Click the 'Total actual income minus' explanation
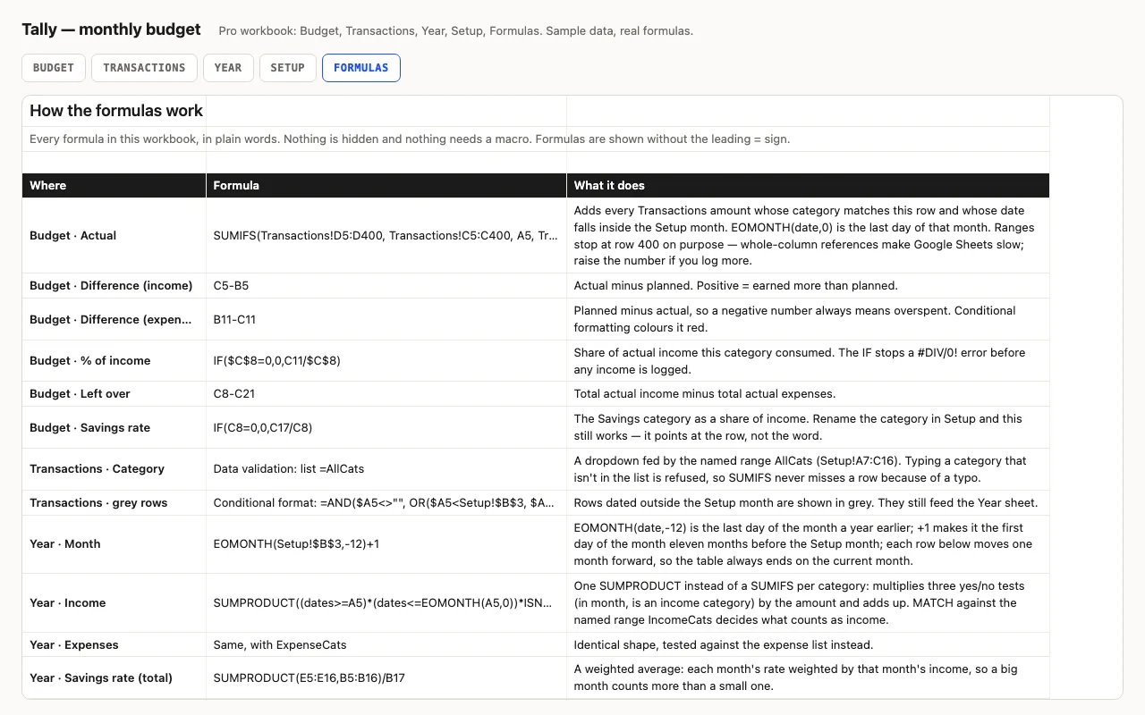Image resolution: width=1145 pixels, height=715 pixels. [x=808, y=394]
